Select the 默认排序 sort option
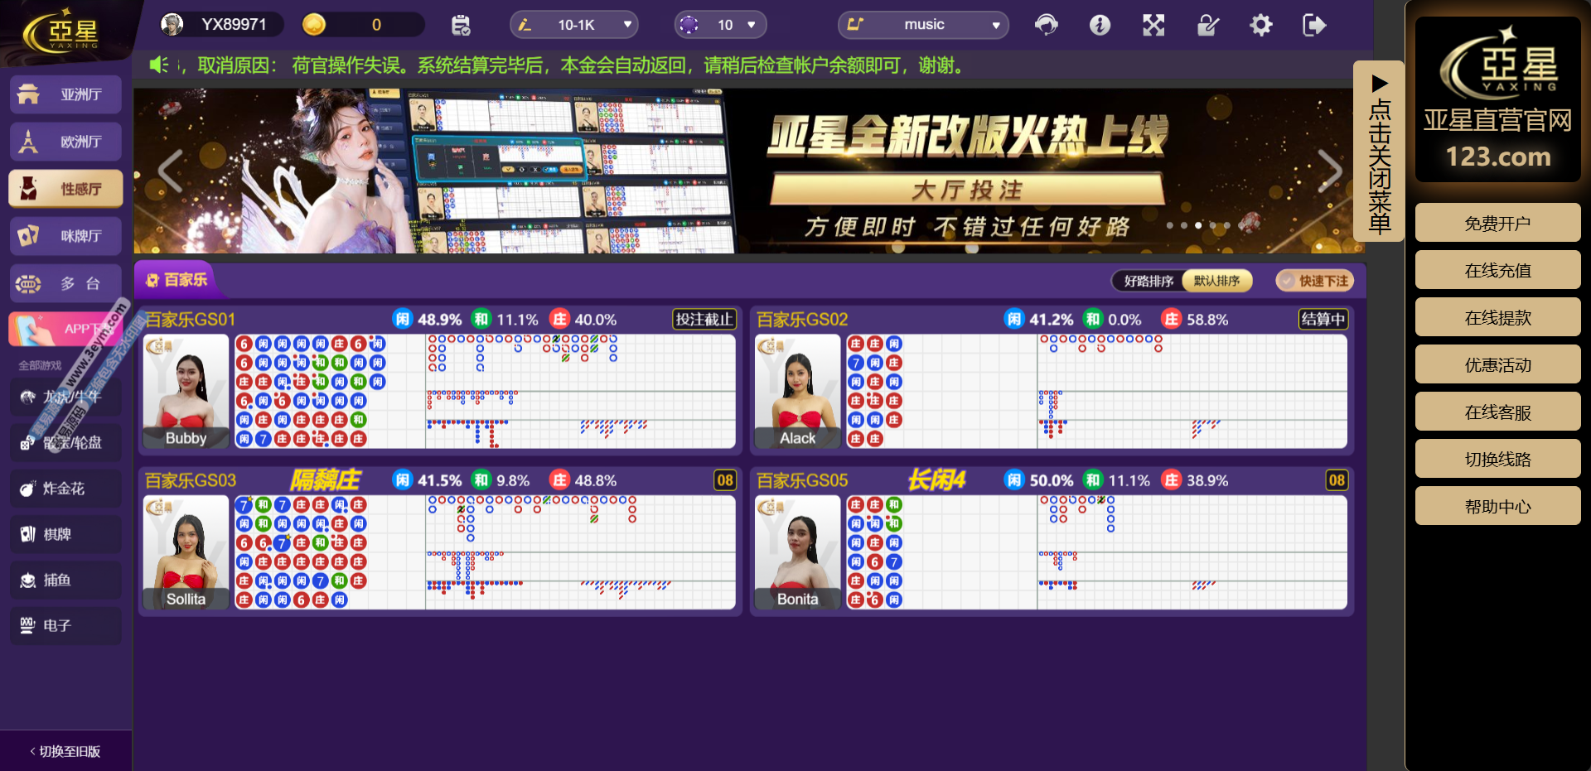 1216,282
